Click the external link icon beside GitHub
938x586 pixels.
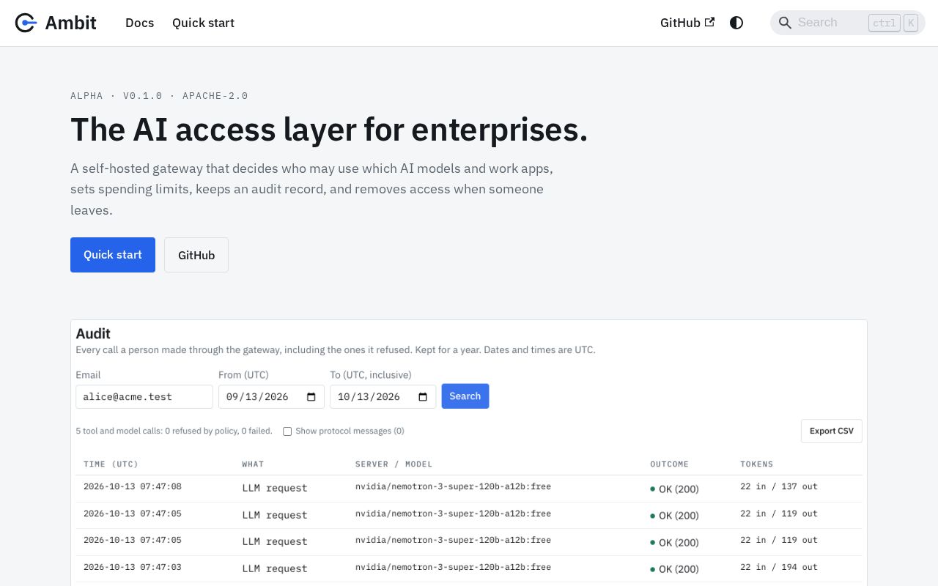[709, 22]
